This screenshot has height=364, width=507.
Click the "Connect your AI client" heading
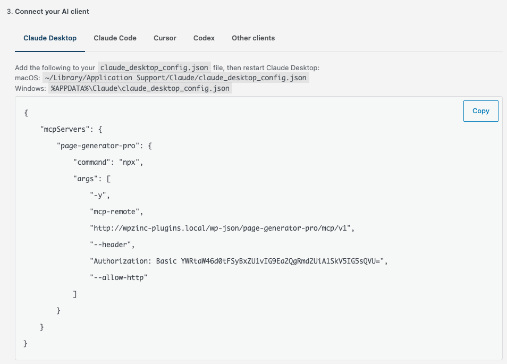[x=52, y=11]
